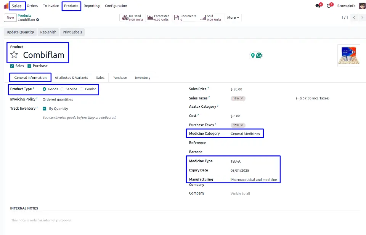The height and width of the screenshot is (235, 366).
Task: Remove the 15% sales tax tag
Action: pos(242,98)
